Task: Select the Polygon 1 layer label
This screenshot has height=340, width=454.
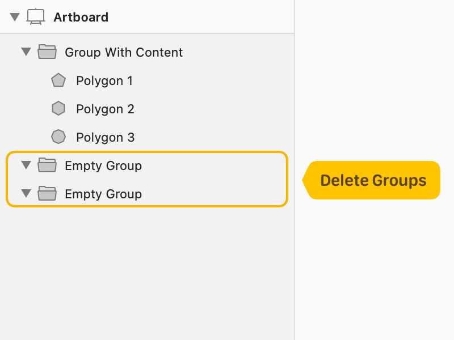Action: (x=104, y=80)
